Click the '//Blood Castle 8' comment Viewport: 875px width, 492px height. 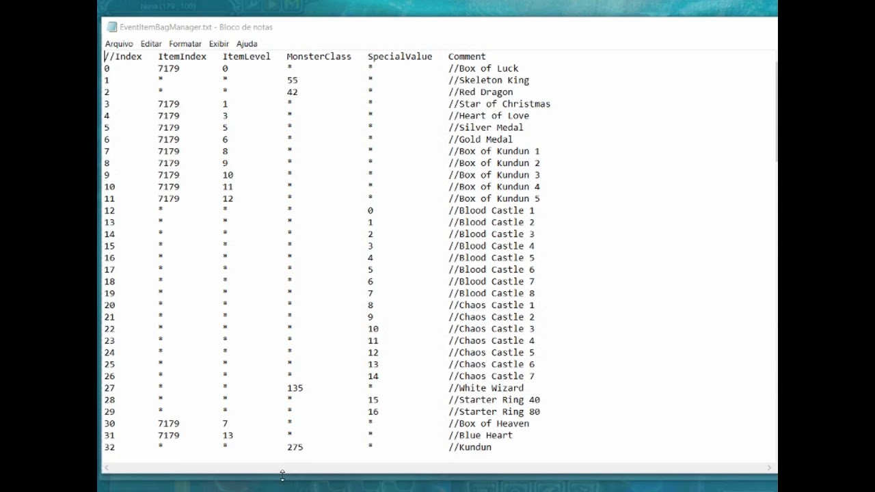pyautogui.click(x=492, y=293)
